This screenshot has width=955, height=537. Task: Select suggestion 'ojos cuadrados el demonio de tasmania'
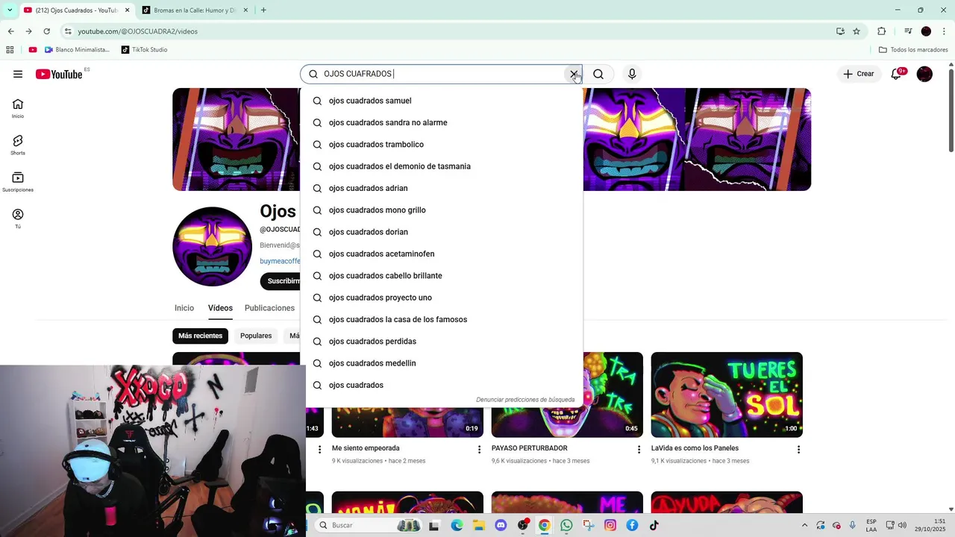[442, 166]
